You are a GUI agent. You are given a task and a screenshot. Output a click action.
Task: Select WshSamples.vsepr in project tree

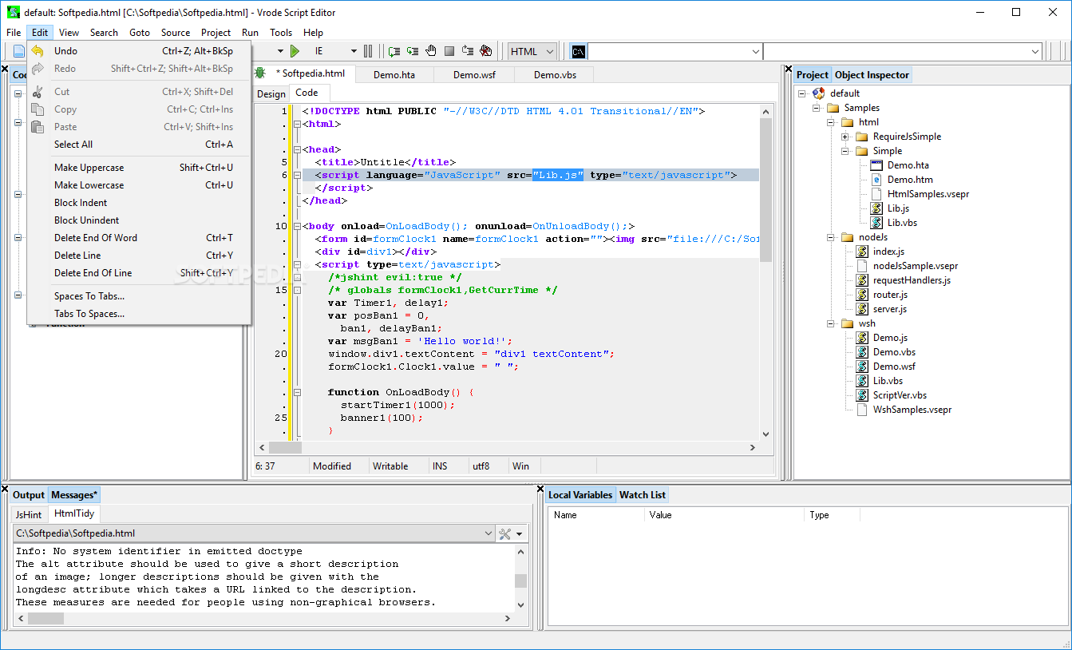click(912, 410)
